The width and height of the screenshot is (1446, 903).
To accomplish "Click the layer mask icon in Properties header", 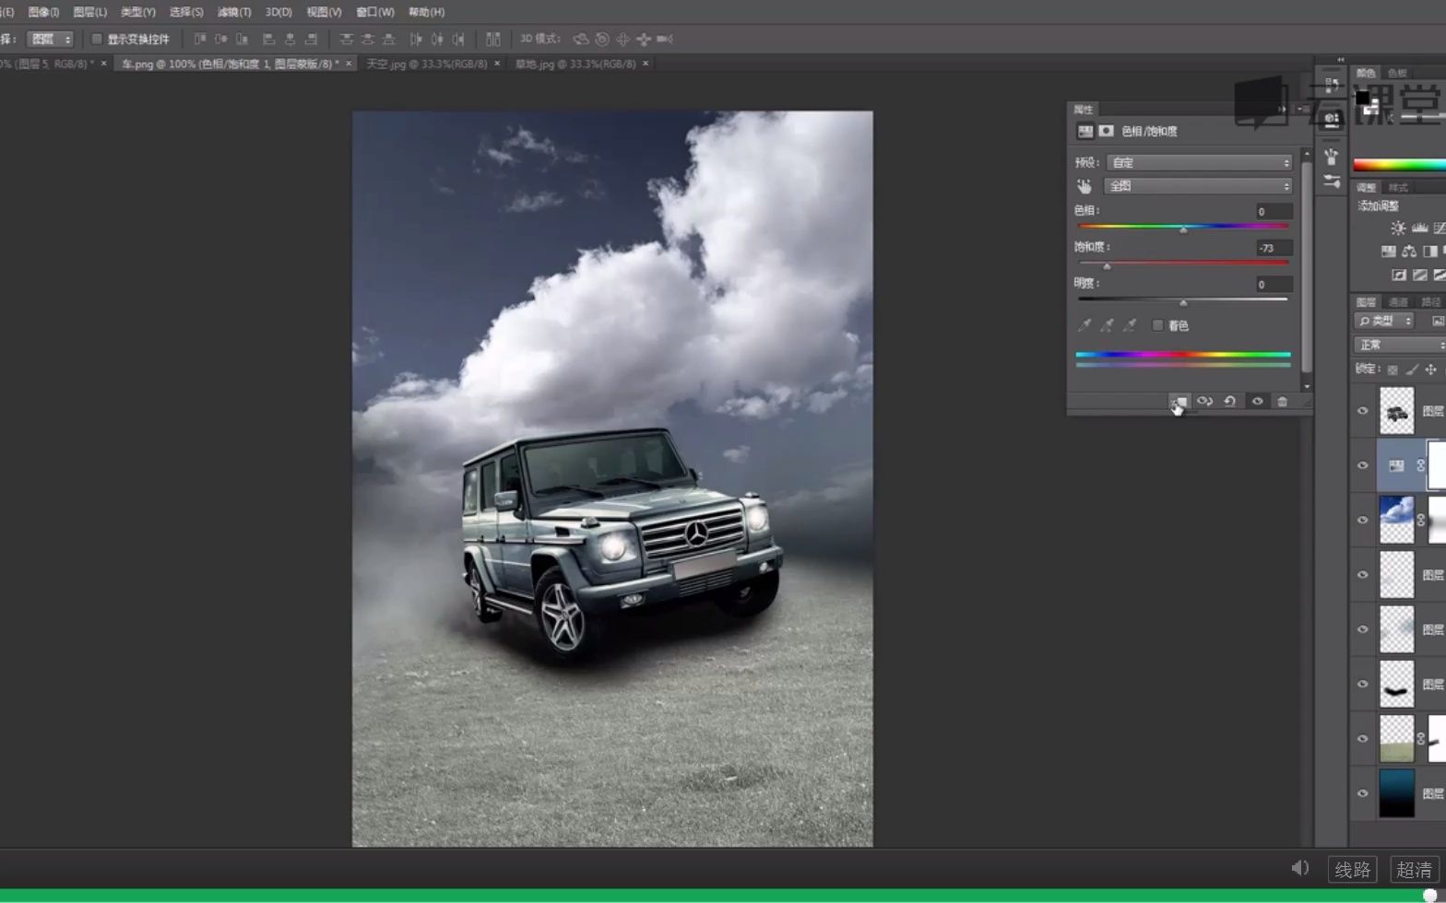I will pyautogui.click(x=1106, y=132).
